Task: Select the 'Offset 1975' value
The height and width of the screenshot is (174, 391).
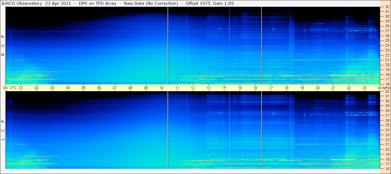Action: click(198, 3)
